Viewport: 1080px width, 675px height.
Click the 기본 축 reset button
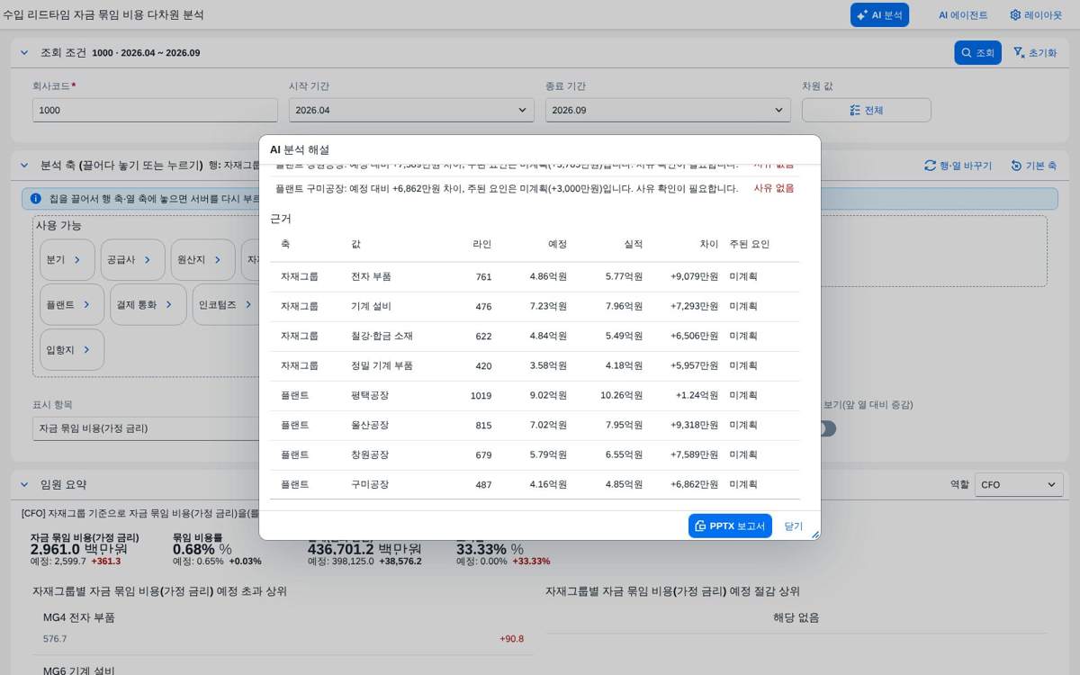(1033, 166)
